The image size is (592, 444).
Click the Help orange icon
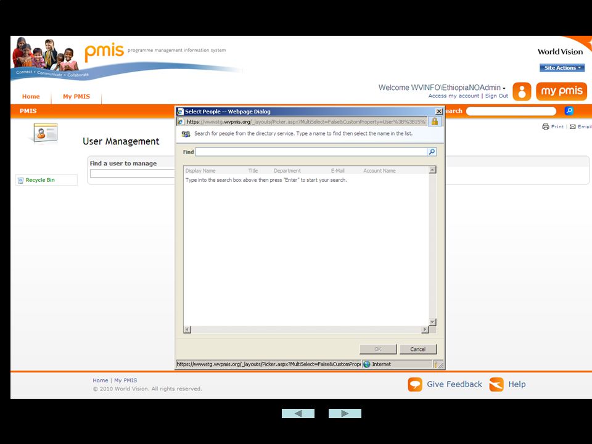(496, 384)
